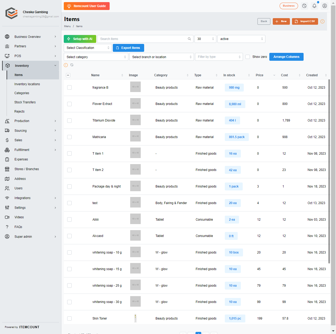
Task: Click the Skin Toner product thumbnail
Action: click(135, 318)
